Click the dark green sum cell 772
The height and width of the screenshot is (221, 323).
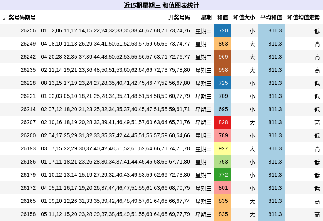[x=223, y=175]
